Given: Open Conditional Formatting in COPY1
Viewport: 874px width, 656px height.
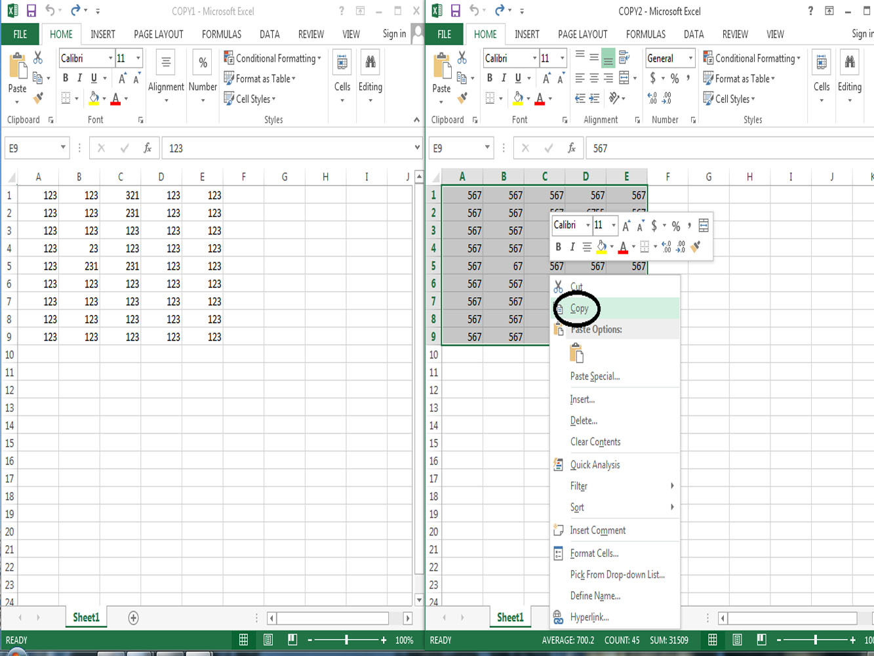Looking at the screenshot, I should (x=272, y=58).
